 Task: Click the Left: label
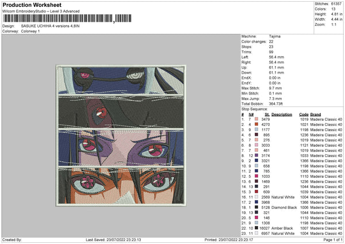[x=245, y=57]
